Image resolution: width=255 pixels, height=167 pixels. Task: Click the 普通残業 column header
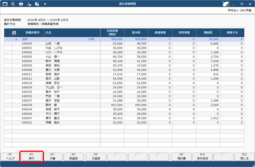click(x=160, y=33)
